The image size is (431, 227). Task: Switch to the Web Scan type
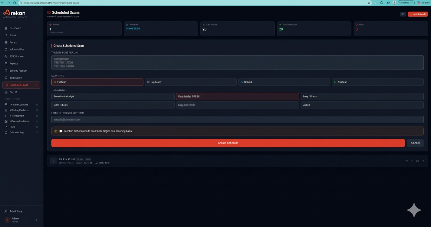pos(377,82)
